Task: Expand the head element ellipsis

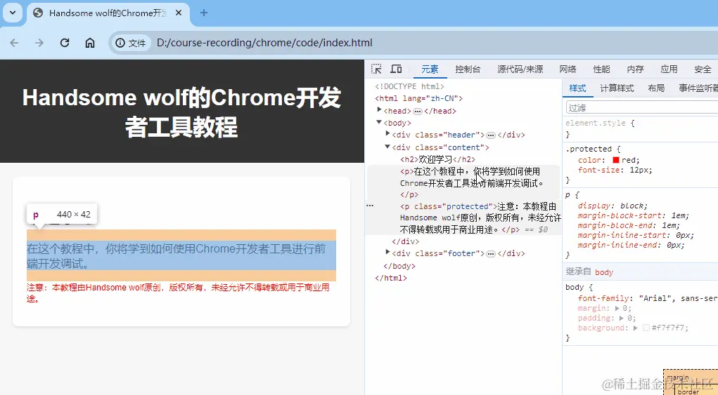Action: tap(418, 111)
